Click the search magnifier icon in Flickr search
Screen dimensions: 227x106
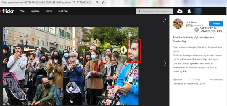139,11
